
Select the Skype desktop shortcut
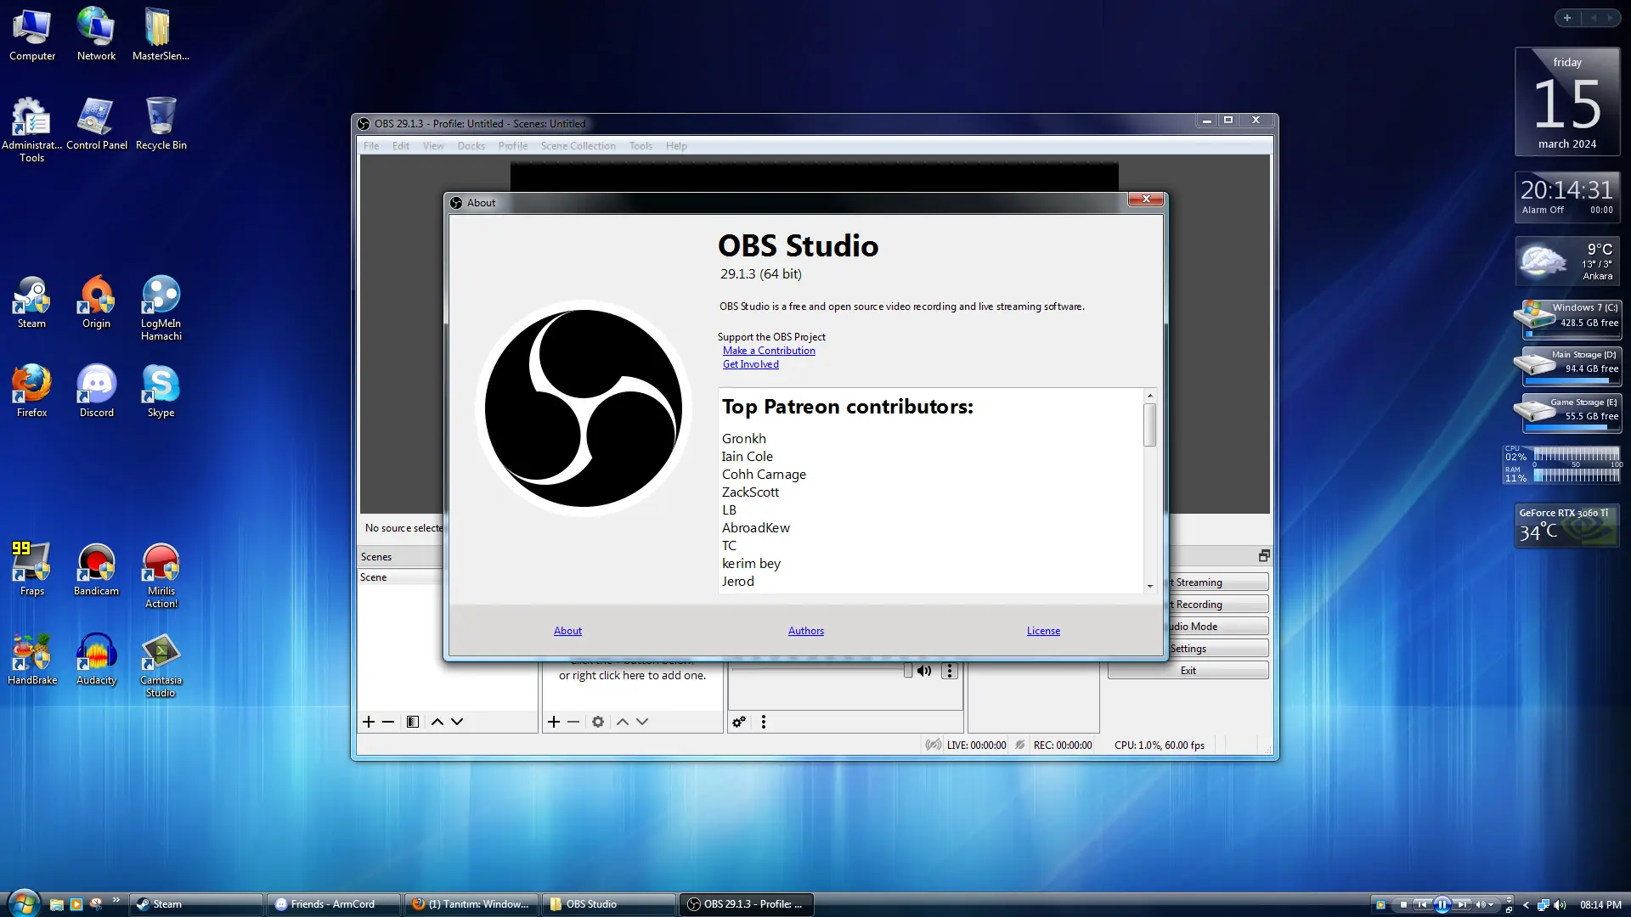coord(161,391)
